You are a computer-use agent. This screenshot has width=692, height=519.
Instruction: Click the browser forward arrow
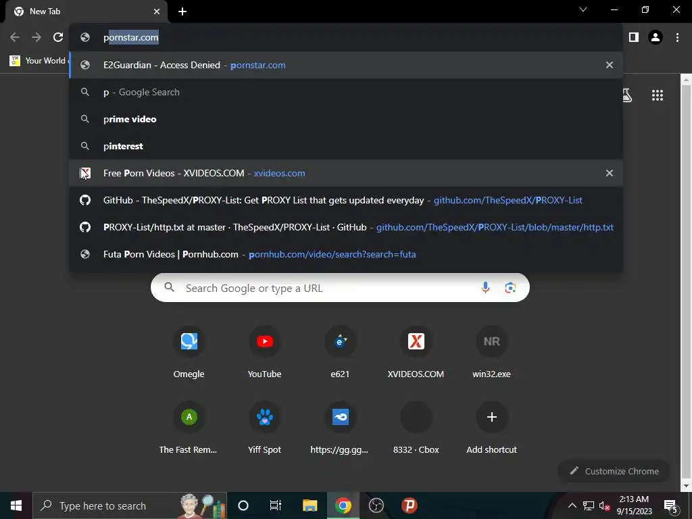36,38
